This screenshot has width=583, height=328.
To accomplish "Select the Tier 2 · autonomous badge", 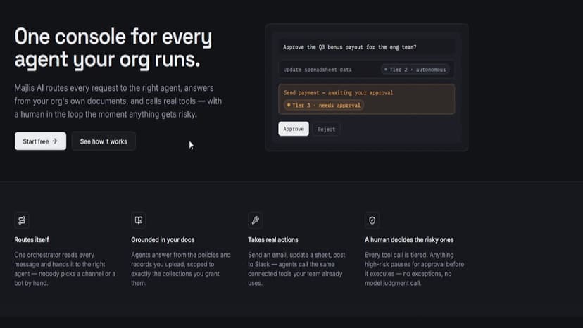I will (x=415, y=70).
